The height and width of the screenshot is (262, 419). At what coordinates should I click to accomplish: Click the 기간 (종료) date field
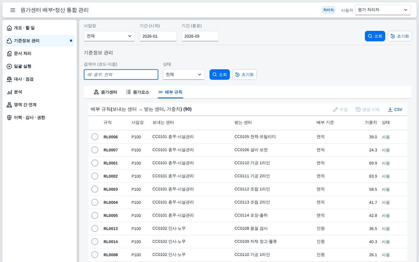(x=200, y=36)
